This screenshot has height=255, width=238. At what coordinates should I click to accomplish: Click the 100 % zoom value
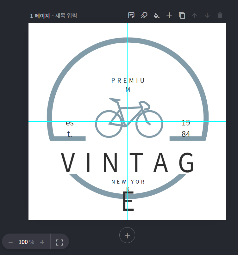[x=26, y=242]
